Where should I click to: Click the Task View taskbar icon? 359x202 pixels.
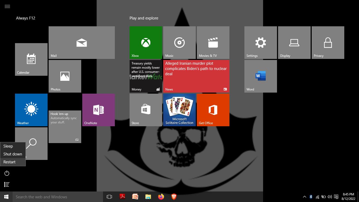click(109, 197)
